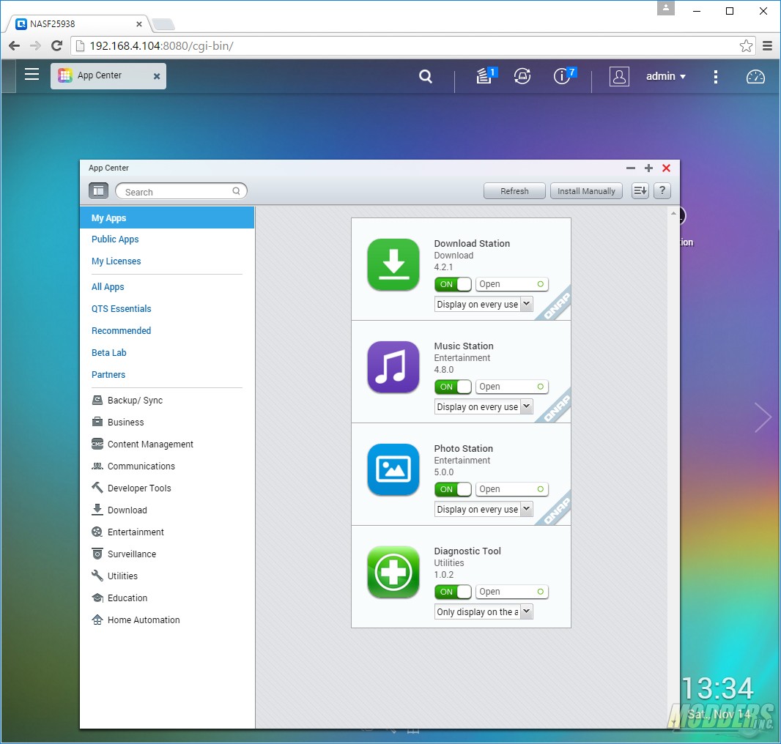Open external devices icon in QTS toolbar
This screenshot has height=744, width=781.
pyautogui.click(x=522, y=76)
